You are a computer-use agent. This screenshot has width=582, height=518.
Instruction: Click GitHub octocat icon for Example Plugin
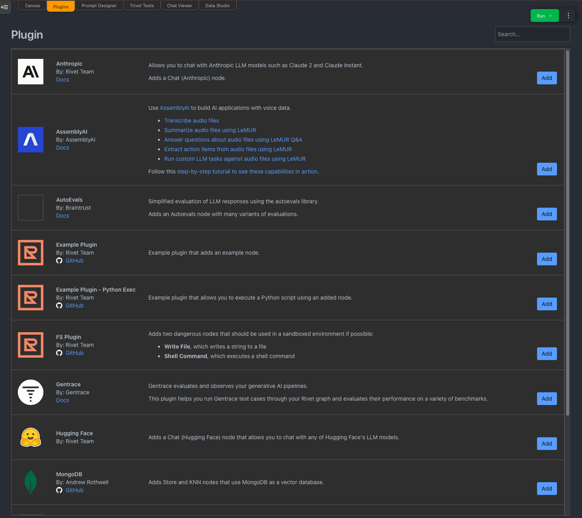point(59,261)
